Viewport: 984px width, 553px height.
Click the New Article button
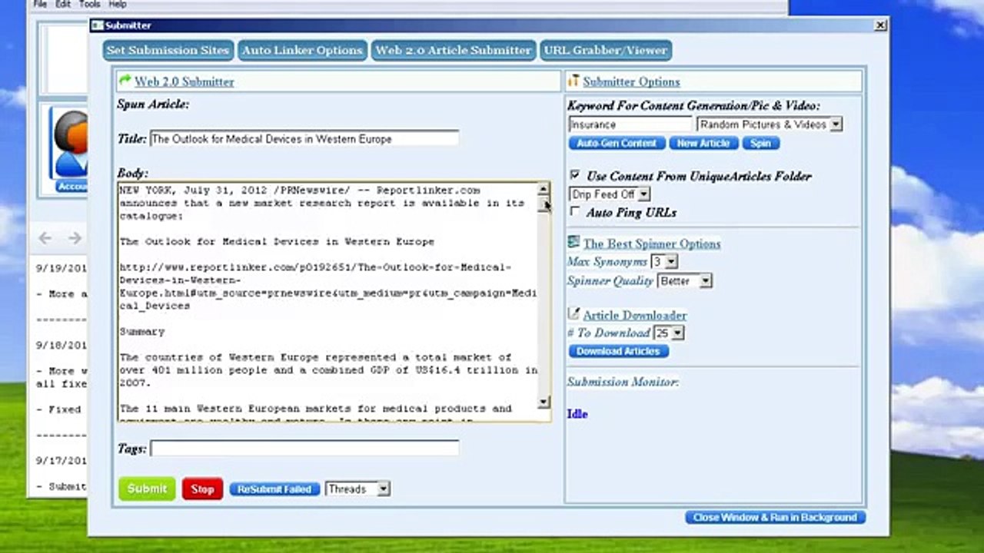[703, 144]
